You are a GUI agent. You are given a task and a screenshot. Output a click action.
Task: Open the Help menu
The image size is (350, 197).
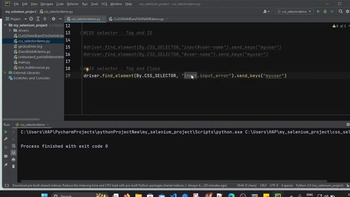129,4
